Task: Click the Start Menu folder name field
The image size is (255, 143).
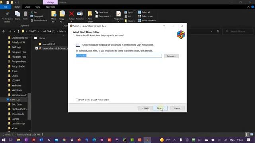Action: pos(119,56)
